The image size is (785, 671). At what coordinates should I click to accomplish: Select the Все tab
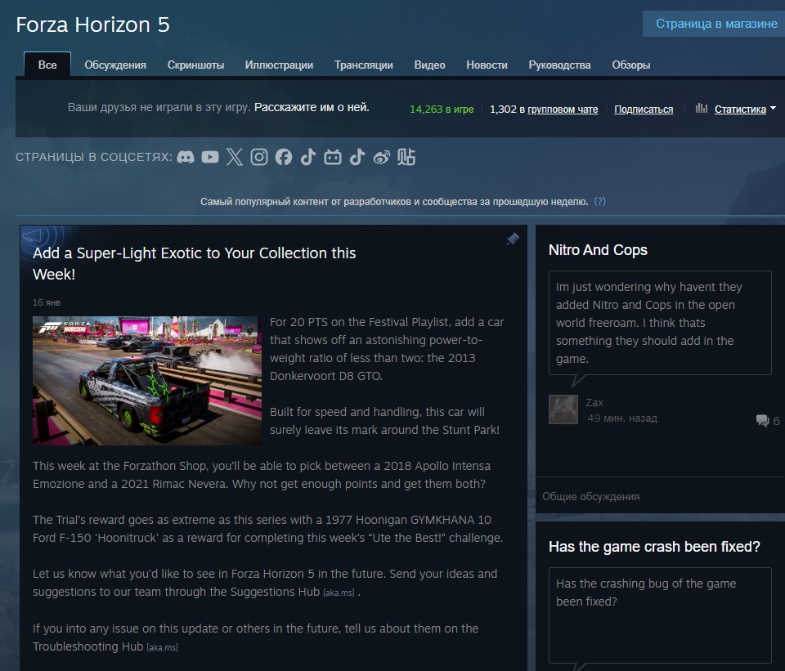click(47, 65)
